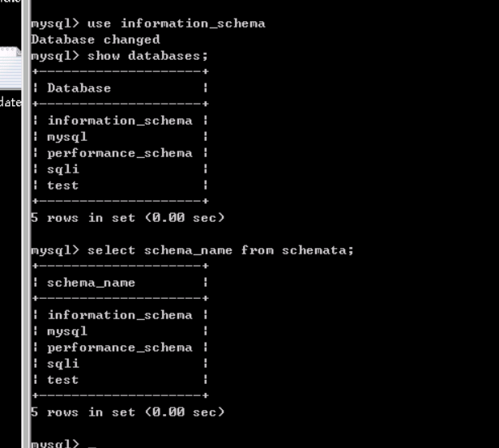499x448 pixels.
Task: Click last "5 rows in set" result line
Action: (128, 412)
